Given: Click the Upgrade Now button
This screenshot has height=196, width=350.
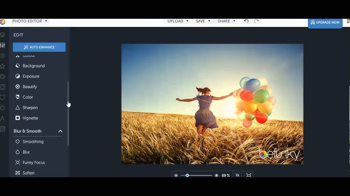Looking at the screenshot, I should click(x=325, y=22).
